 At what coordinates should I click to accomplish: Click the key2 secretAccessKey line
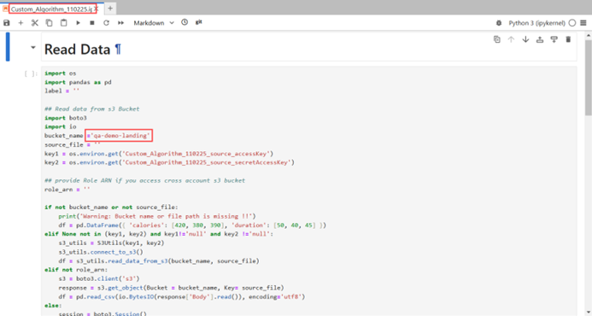pyautogui.click(x=169, y=162)
